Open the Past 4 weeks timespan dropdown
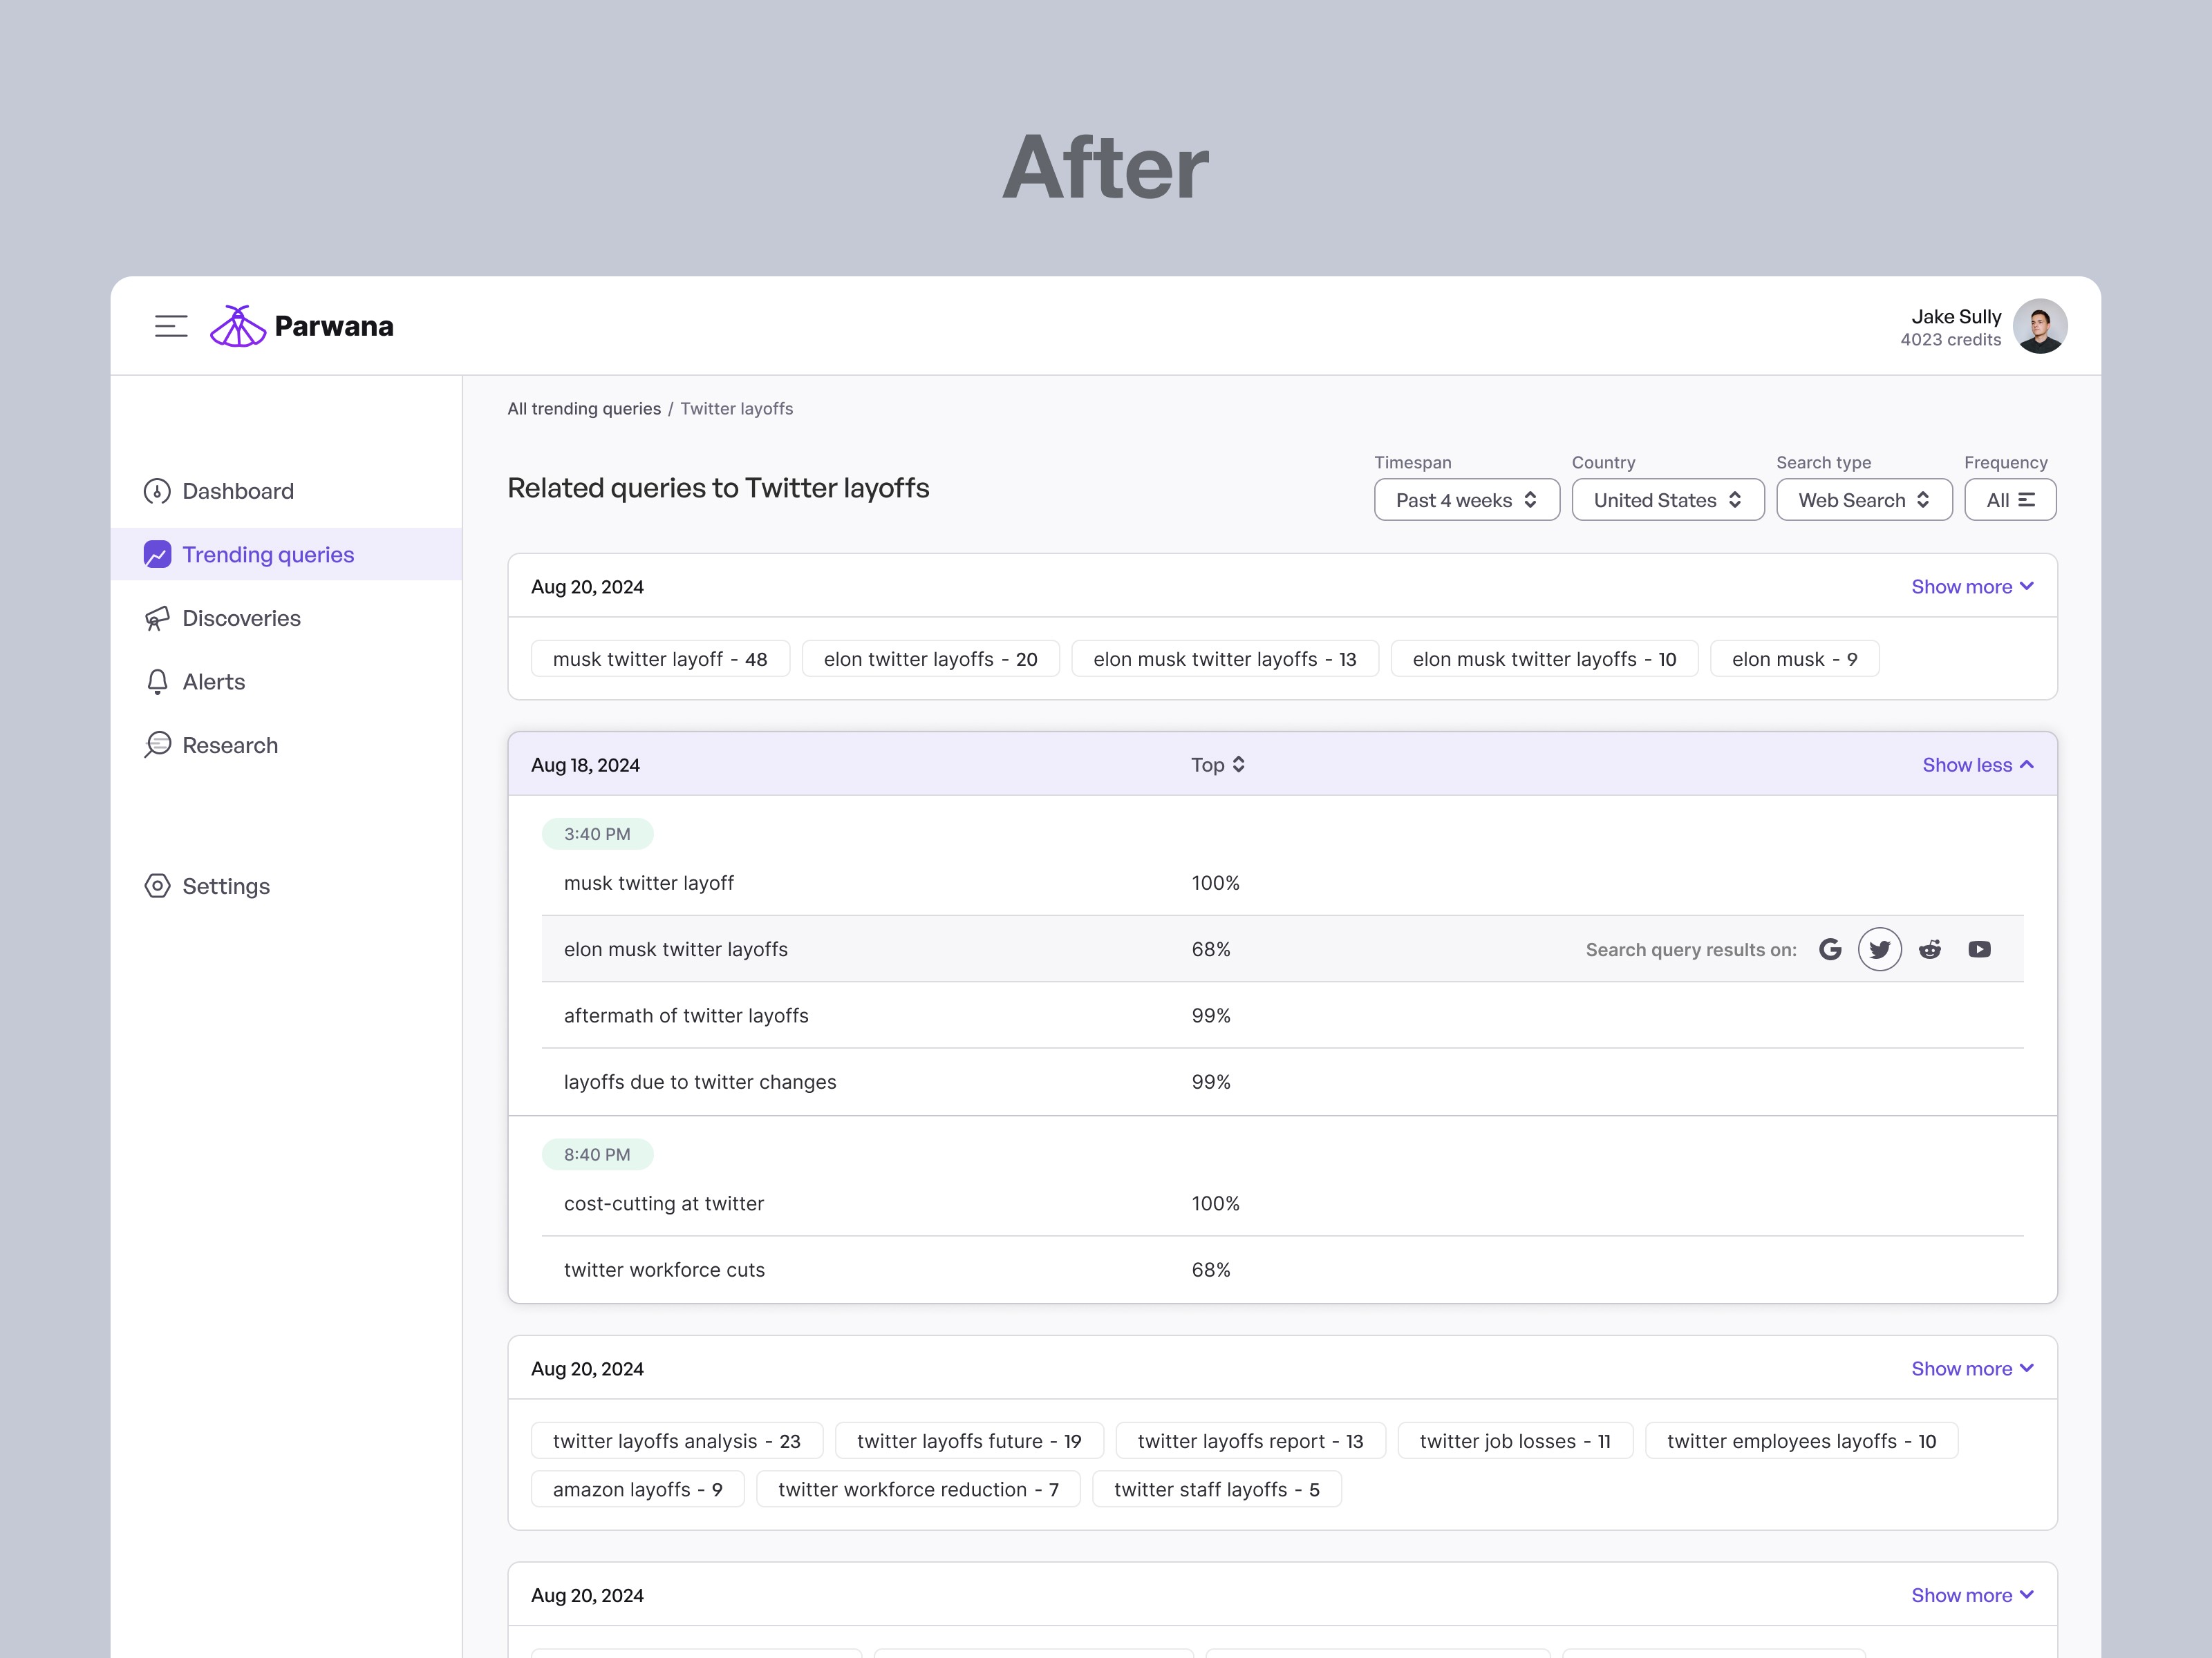This screenshot has width=2212, height=1658. click(x=1466, y=499)
